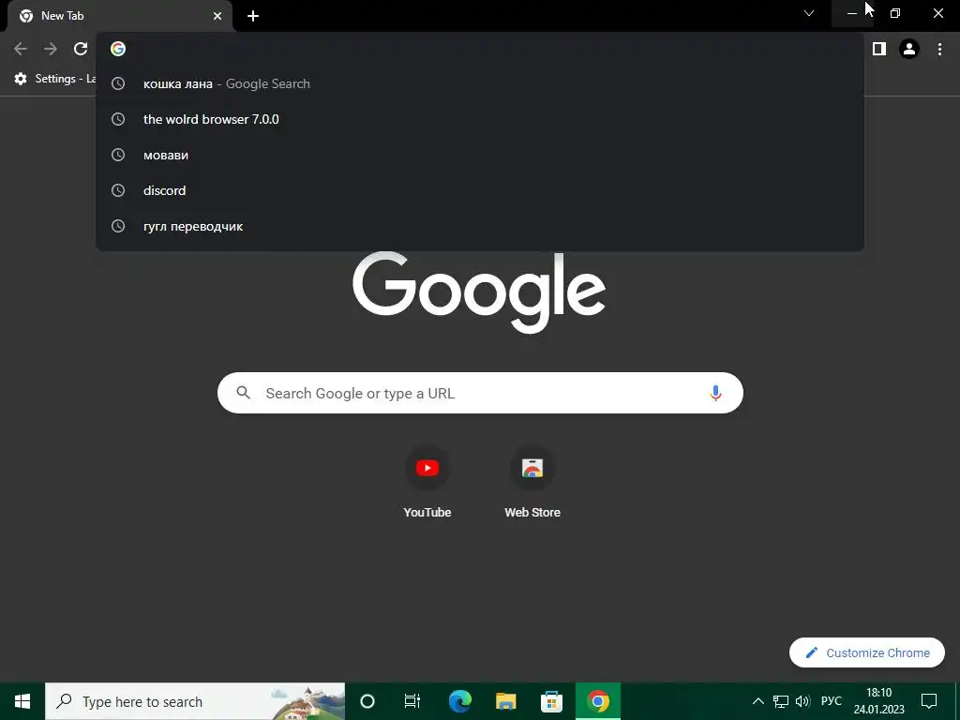Viewport: 960px width, 720px height.
Task: Close the New Tab tab
Action: 217,16
